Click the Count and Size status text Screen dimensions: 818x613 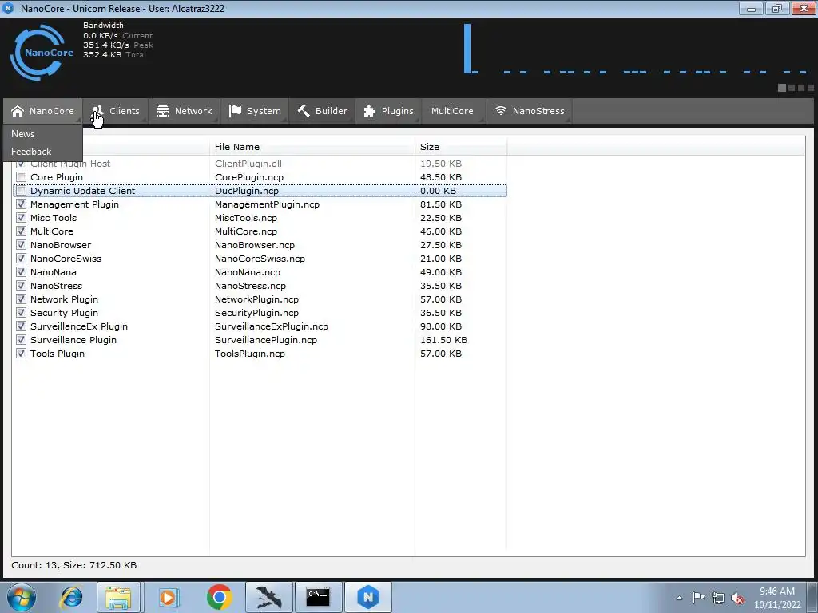(x=74, y=565)
